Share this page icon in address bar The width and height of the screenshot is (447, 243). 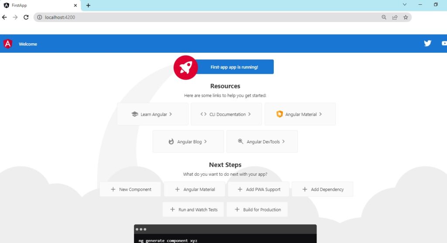[x=395, y=17]
